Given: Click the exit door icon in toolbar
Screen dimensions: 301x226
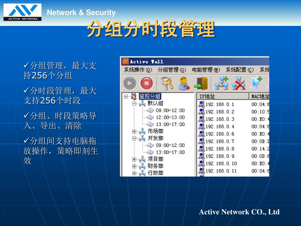Looking at the screenshot, I should [201, 83].
